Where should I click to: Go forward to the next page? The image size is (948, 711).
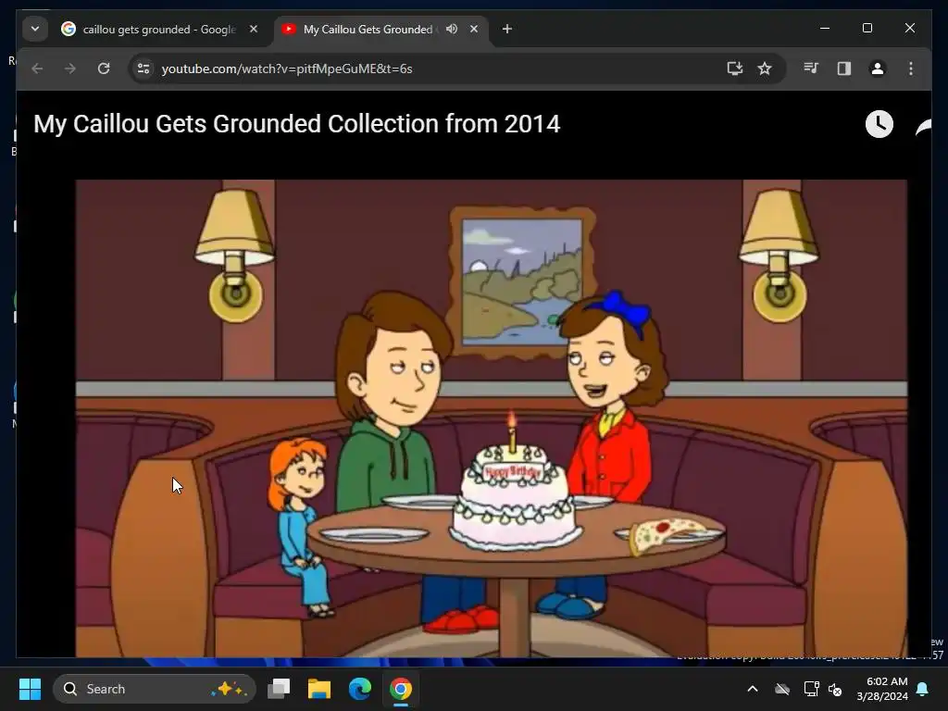(70, 69)
